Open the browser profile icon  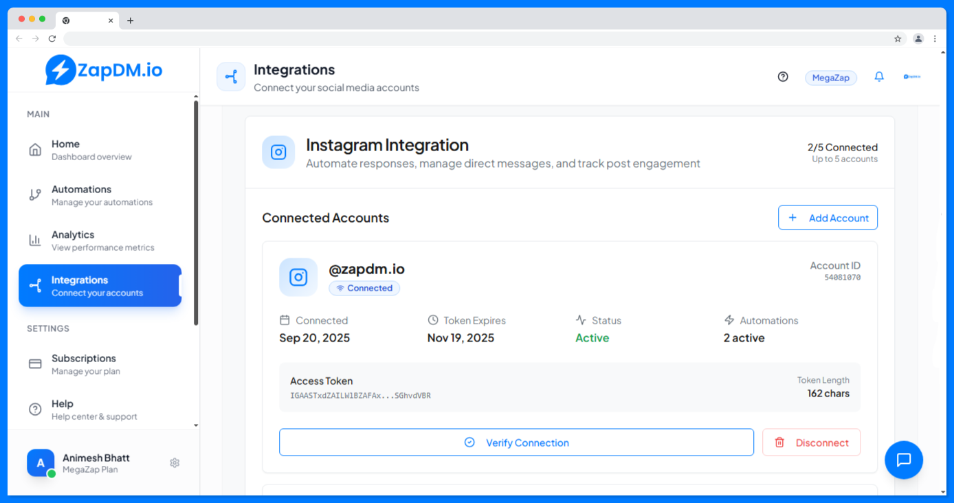click(x=918, y=38)
